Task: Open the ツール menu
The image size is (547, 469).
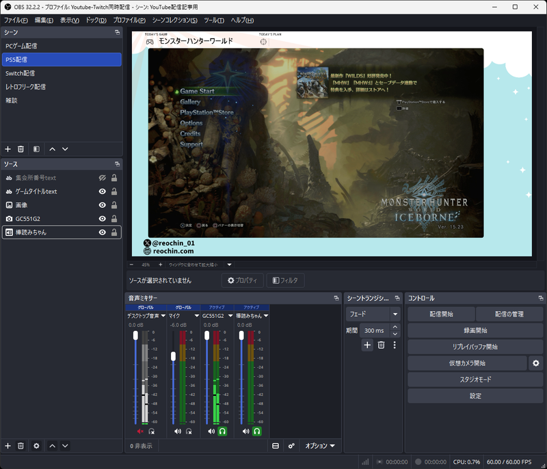Action: 214,21
